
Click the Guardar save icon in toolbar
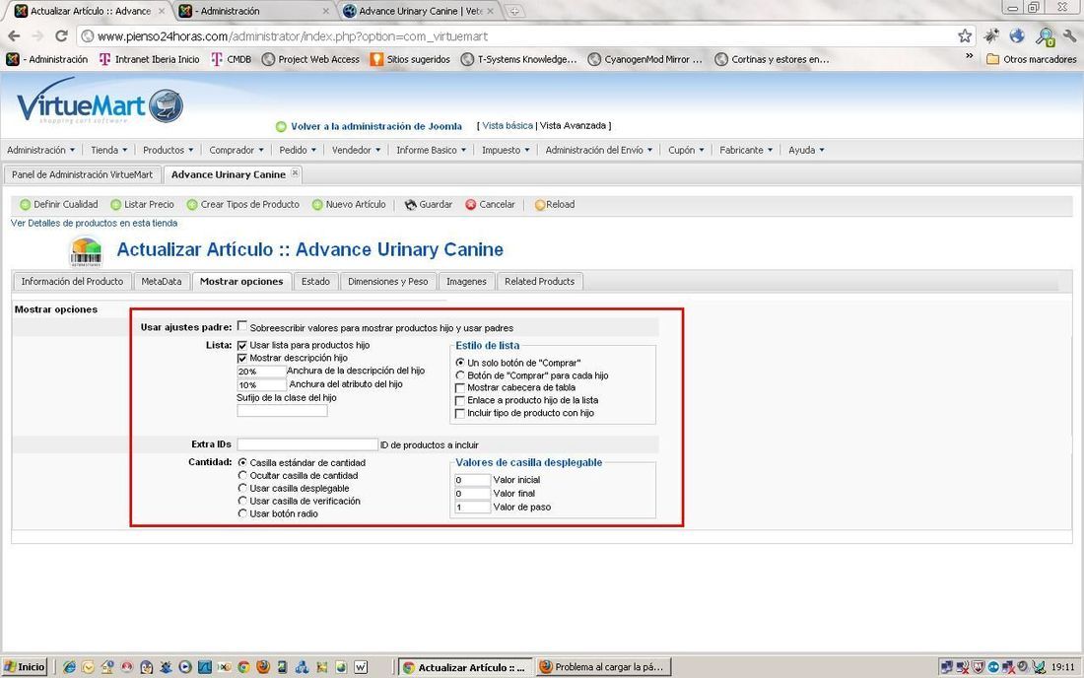click(x=411, y=205)
